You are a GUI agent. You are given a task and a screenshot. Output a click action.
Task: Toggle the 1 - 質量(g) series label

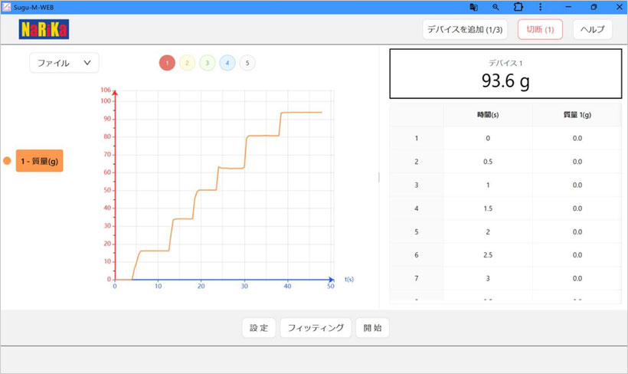pos(39,161)
